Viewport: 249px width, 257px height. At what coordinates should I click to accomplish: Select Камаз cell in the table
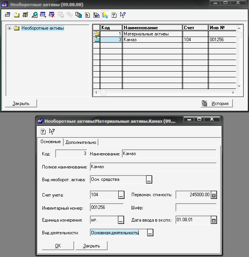click(152, 40)
